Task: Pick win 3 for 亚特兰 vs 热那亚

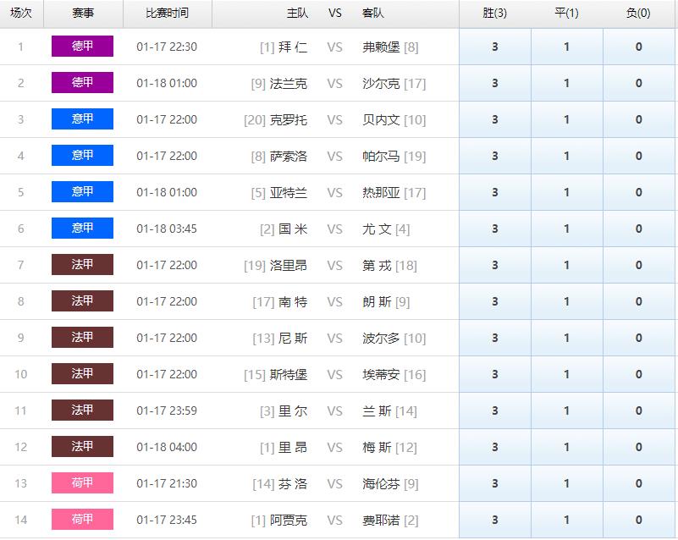Action: 495,192
